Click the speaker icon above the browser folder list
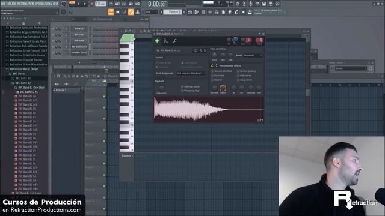385x216 pixels. [38, 23]
